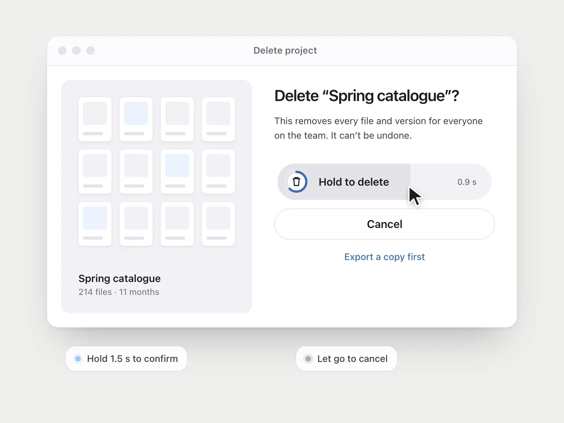This screenshot has height=423, width=564.
Task: Click the 214 files · 11 months text
Action: point(119,292)
